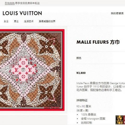Screen dimensions: 125x125
Task: Click the 丝网印制 bullet item
Action: (x=86, y=123)
